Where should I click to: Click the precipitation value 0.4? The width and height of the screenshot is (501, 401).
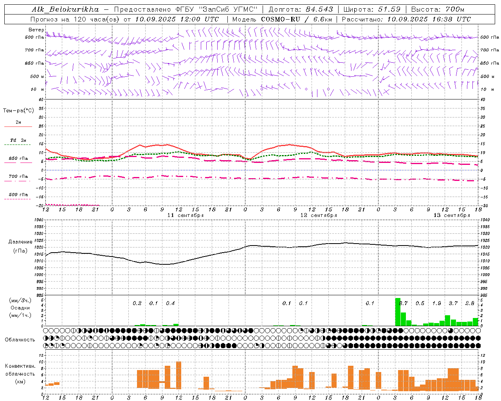170,303
